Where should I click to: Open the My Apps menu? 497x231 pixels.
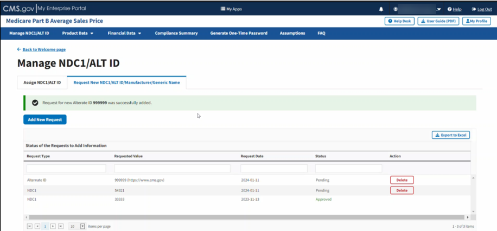click(x=231, y=9)
